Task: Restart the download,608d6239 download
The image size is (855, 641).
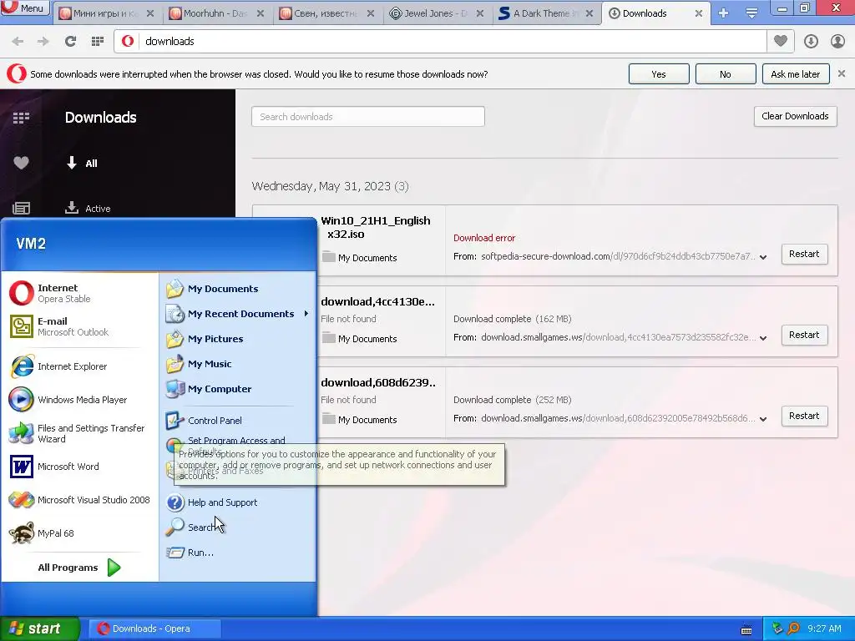Action: click(804, 416)
